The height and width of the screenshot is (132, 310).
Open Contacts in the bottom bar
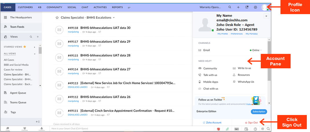pyautogui.click(x=41, y=129)
